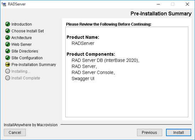
Task: Abort setup with the Cancel button
Action: (15, 133)
